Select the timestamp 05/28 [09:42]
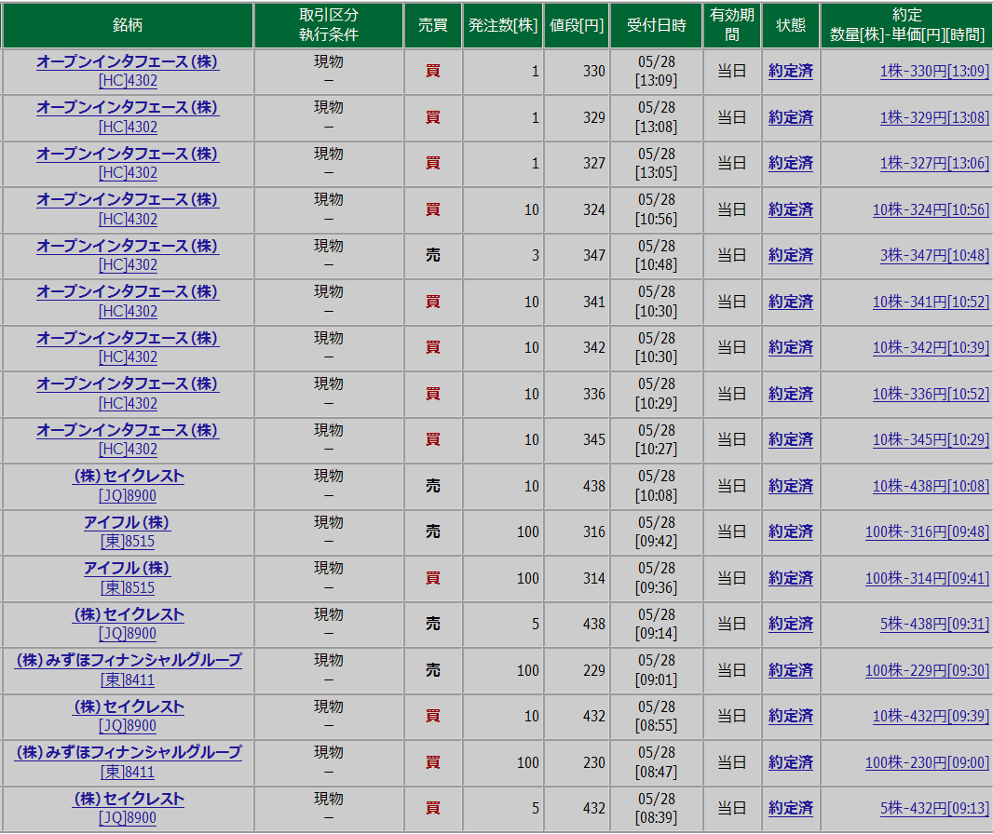Screen dimensions: 993x834 (x=657, y=531)
